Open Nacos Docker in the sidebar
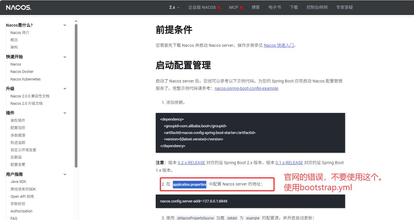 22,71
